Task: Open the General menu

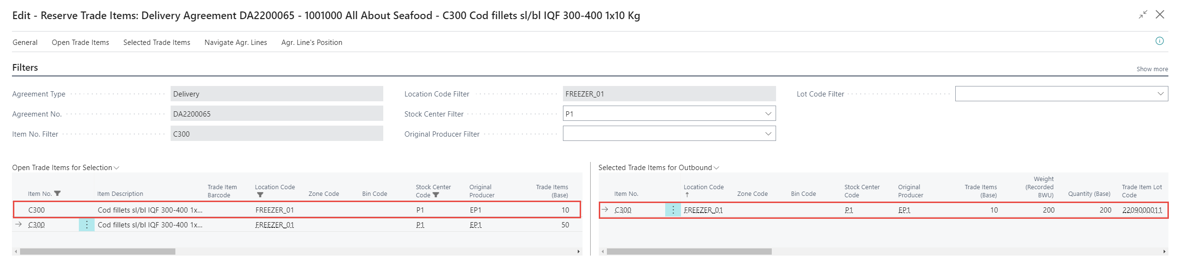Action: point(25,43)
